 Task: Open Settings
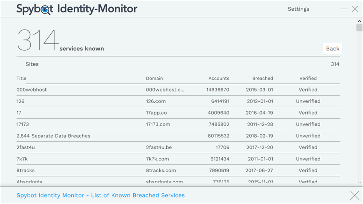click(298, 9)
